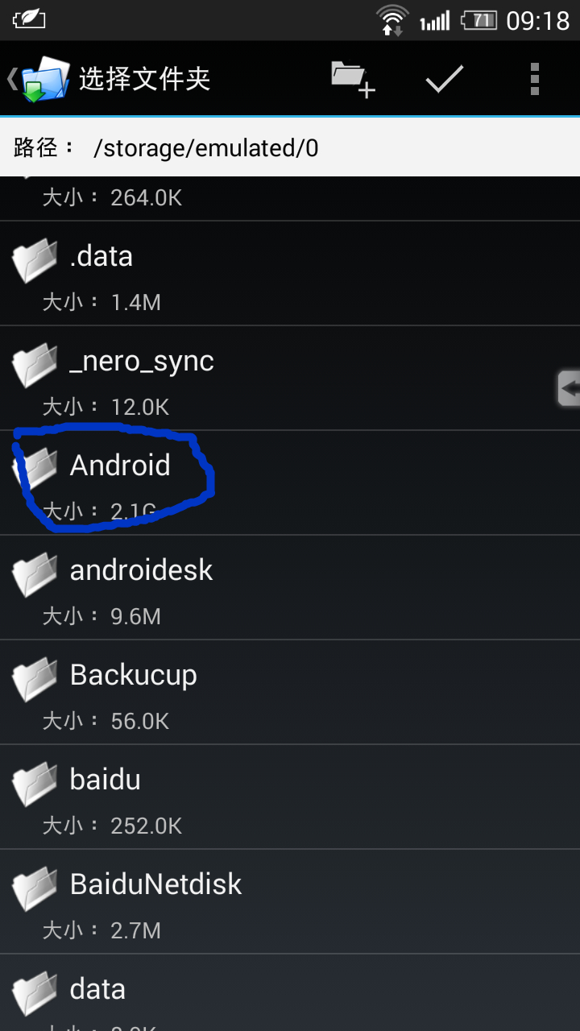
Task: Tap the 选择文件夹 title
Action: pyautogui.click(x=144, y=79)
